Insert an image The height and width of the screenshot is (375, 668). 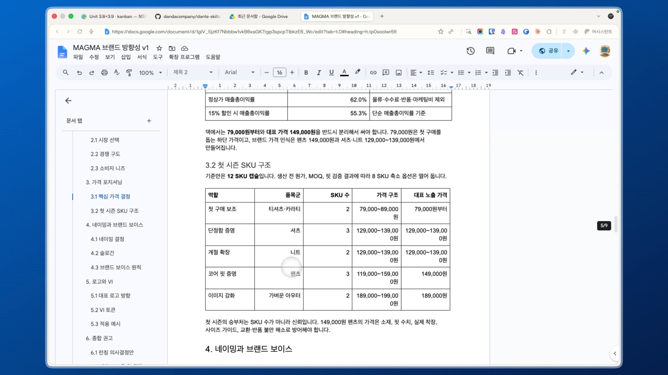(x=399, y=72)
